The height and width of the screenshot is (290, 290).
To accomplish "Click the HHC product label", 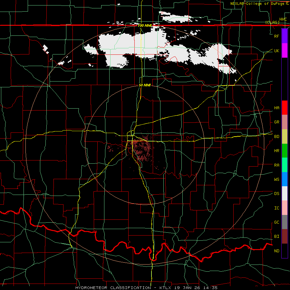I will pos(283,19).
